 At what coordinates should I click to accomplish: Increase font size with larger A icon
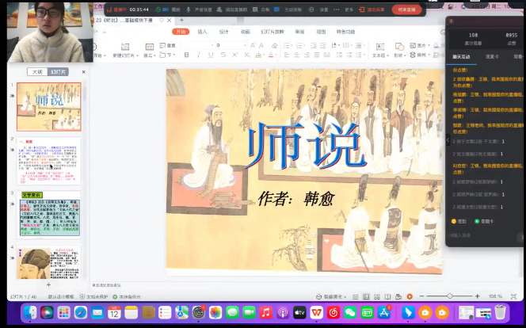253,45
